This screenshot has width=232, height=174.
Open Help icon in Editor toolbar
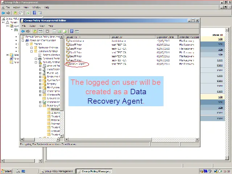72,31
